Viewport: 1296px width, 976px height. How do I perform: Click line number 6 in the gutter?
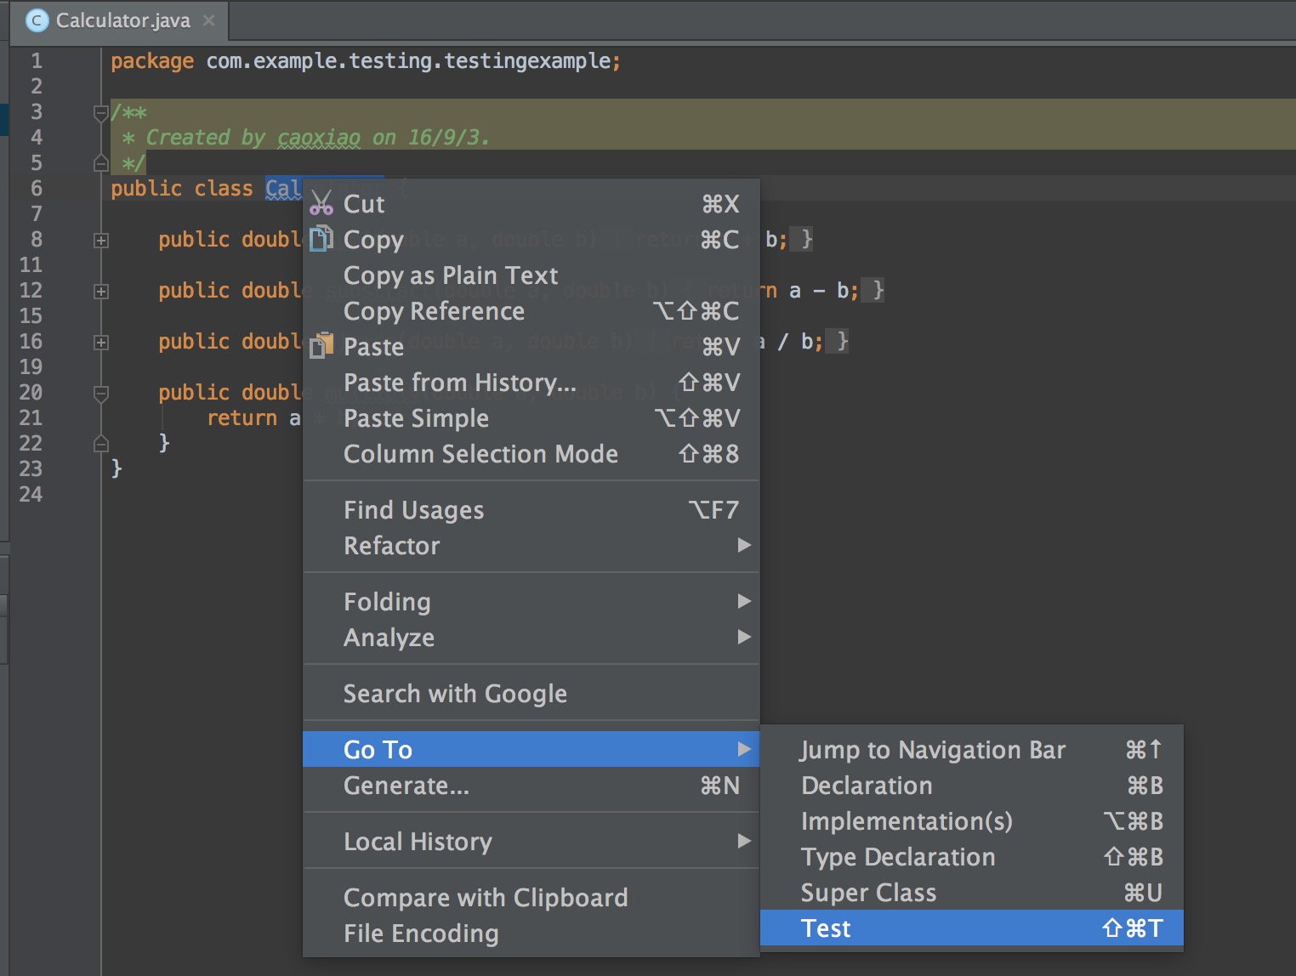coord(37,189)
